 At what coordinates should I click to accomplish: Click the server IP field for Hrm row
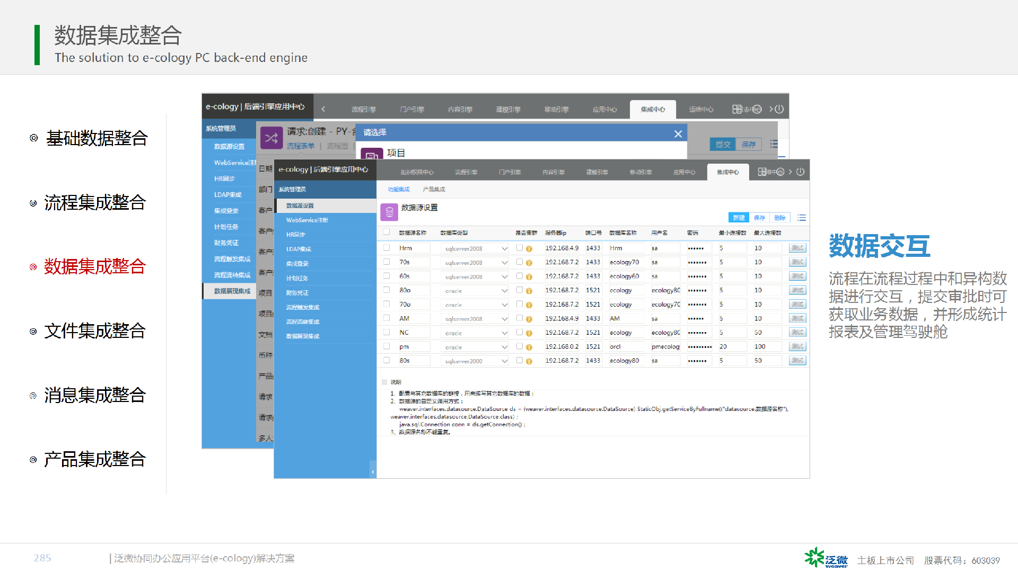tap(563, 248)
